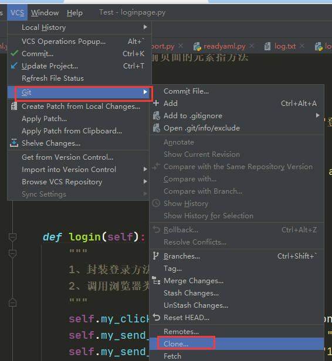
Task: Choose Get from Version Control...
Action: 79,157
